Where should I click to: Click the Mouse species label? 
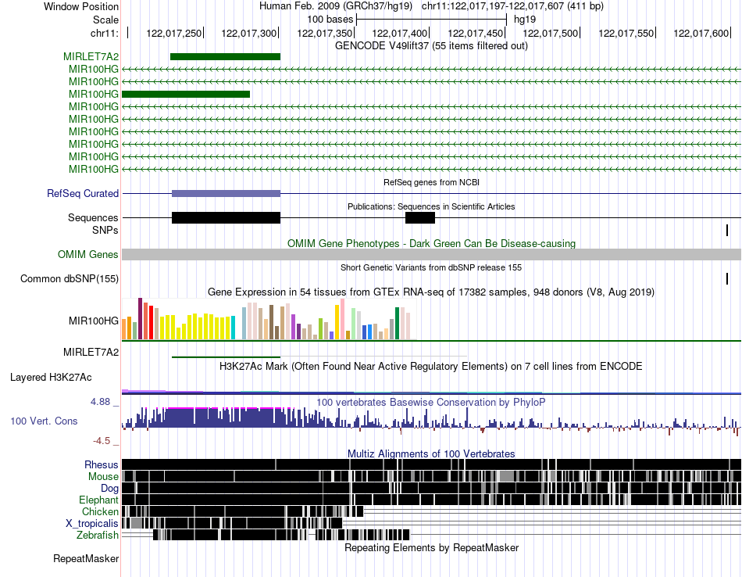pyautogui.click(x=103, y=477)
